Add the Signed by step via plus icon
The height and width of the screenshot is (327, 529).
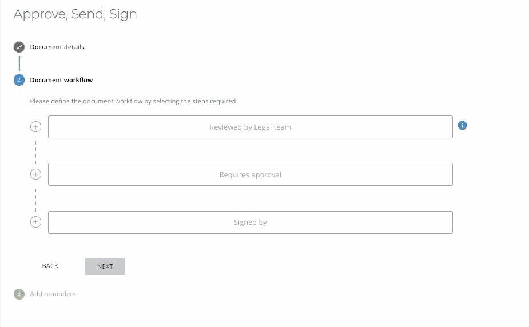click(36, 222)
